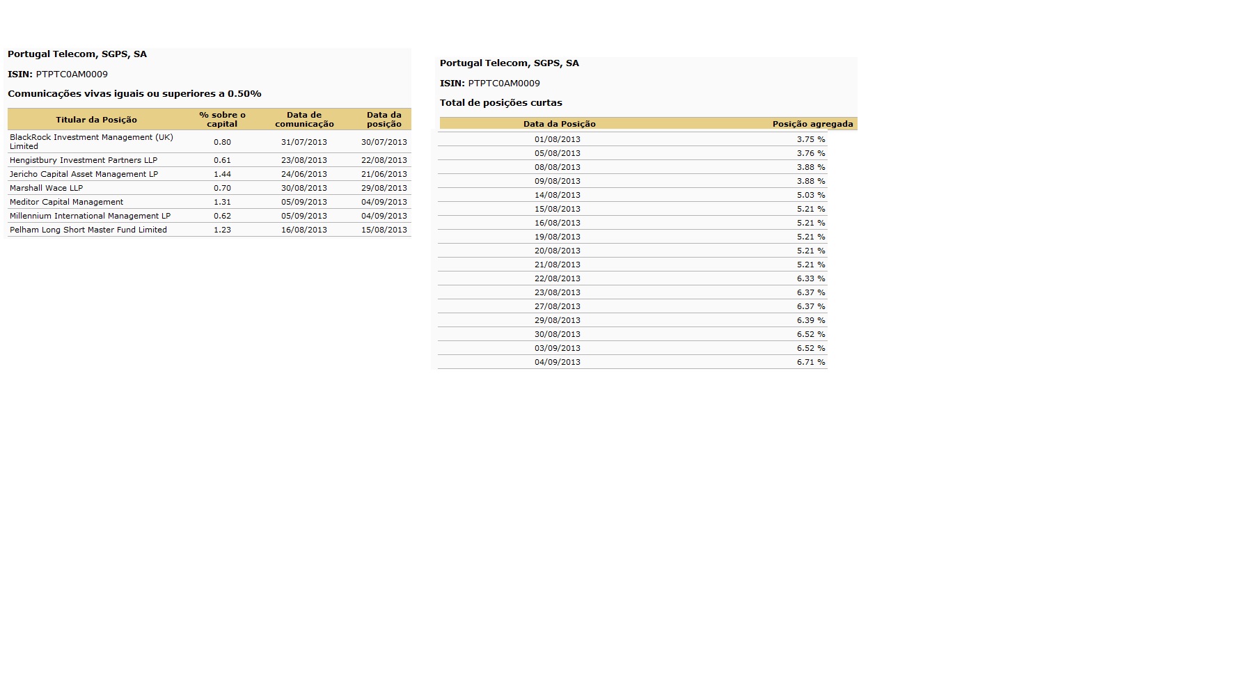This screenshot has height=685, width=1239.
Task: Click the '% sobre o capital' column header
Action: [x=222, y=120]
